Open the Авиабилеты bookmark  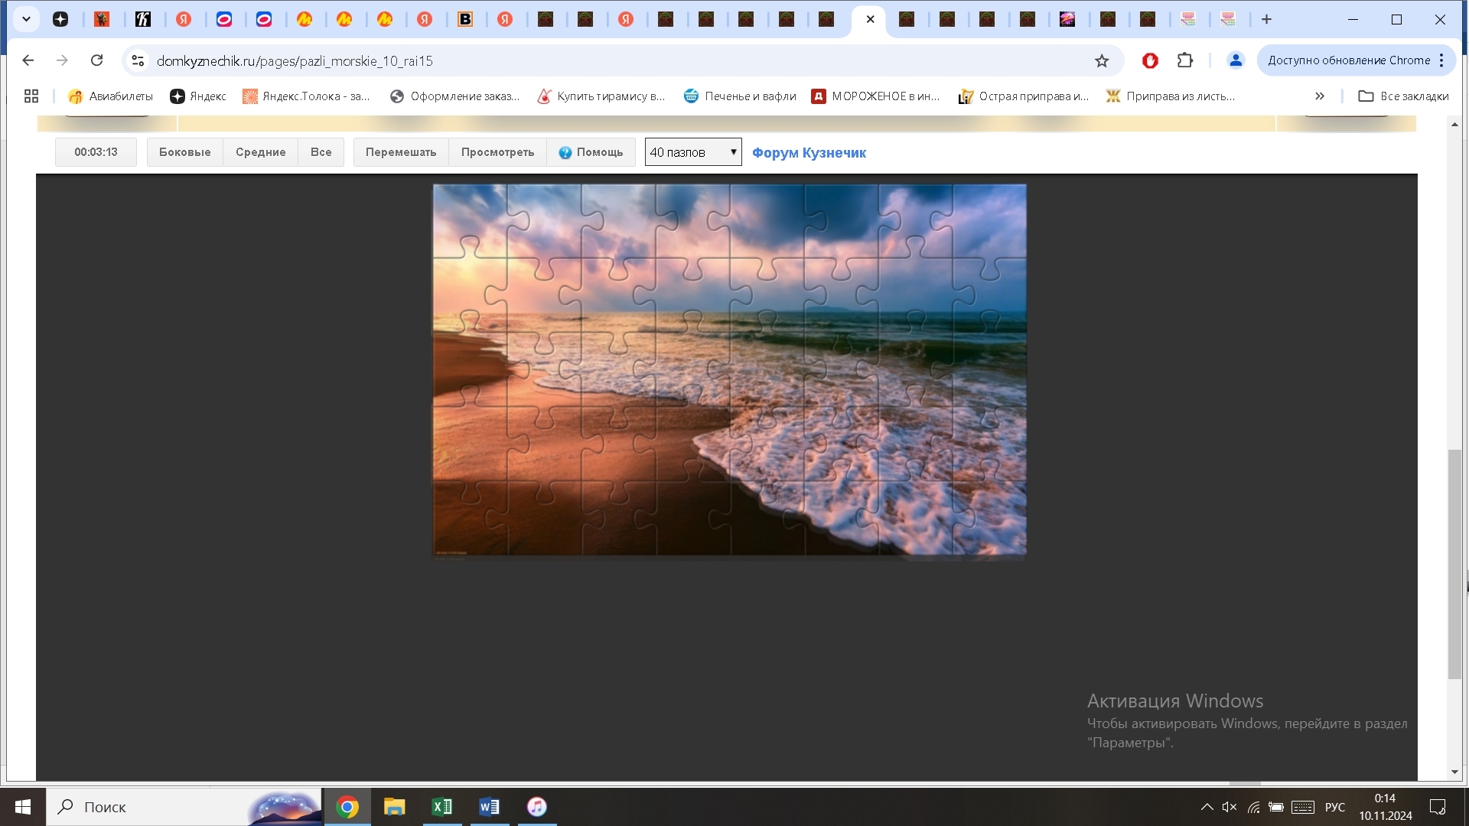(110, 96)
